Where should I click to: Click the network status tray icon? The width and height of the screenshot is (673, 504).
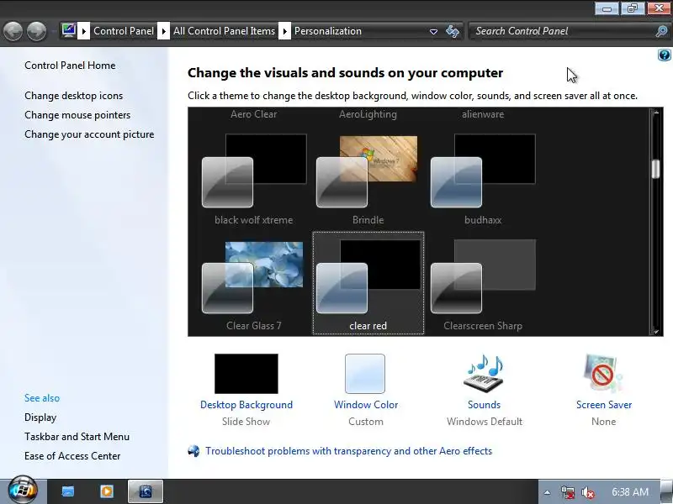pyautogui.click(x=567, y=492)
